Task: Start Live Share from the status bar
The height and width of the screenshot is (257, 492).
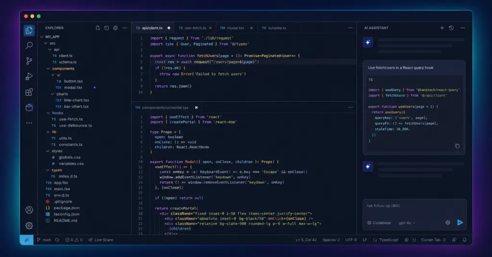Action: click(101, 240)
